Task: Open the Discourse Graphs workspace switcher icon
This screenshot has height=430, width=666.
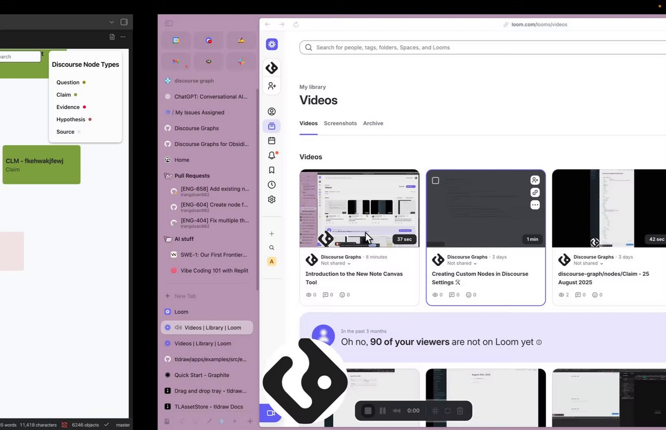Action: [x=272, y=68]
